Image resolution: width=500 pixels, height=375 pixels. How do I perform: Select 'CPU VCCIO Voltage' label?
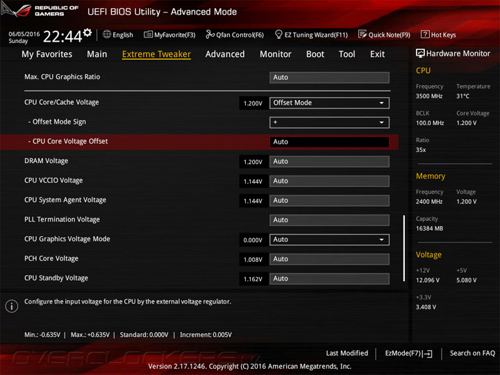click(53, 181)
